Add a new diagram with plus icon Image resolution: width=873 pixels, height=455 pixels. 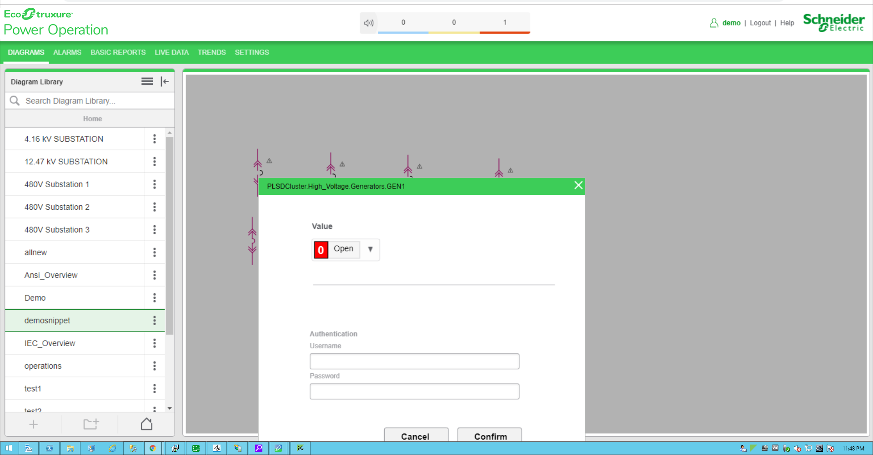click(33, 425)
